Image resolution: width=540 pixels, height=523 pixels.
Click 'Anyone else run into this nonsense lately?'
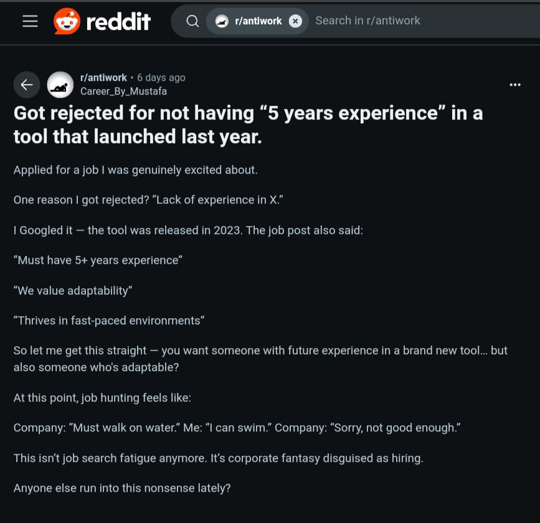[x=122, y=488]
